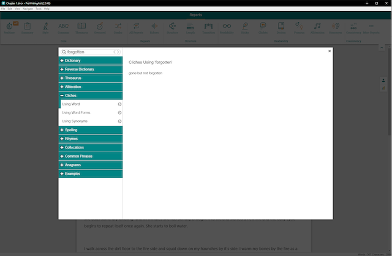
Task: Expand the Common Phrases section
Action: (x=91, y=157)
